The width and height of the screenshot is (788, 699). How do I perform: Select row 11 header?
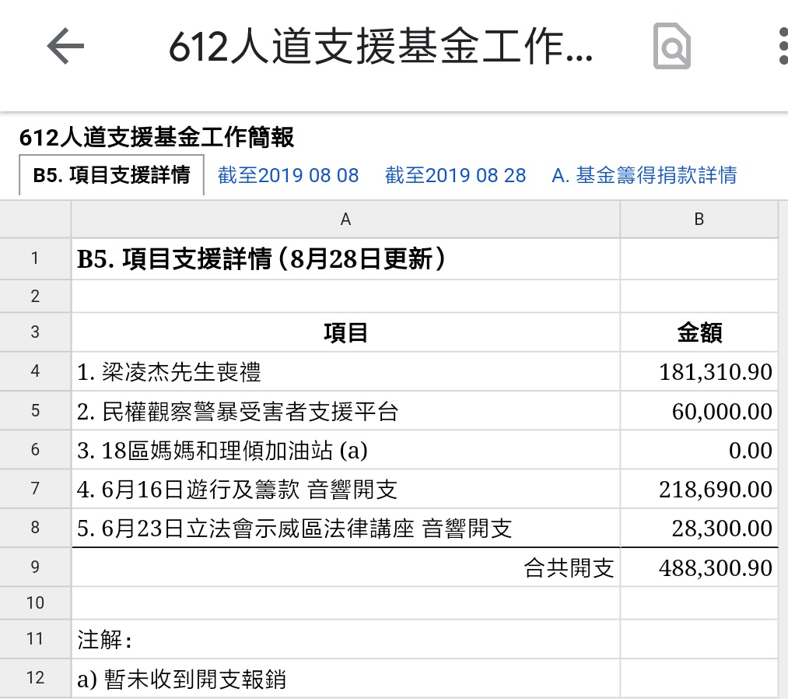click(x=35, y=638)
